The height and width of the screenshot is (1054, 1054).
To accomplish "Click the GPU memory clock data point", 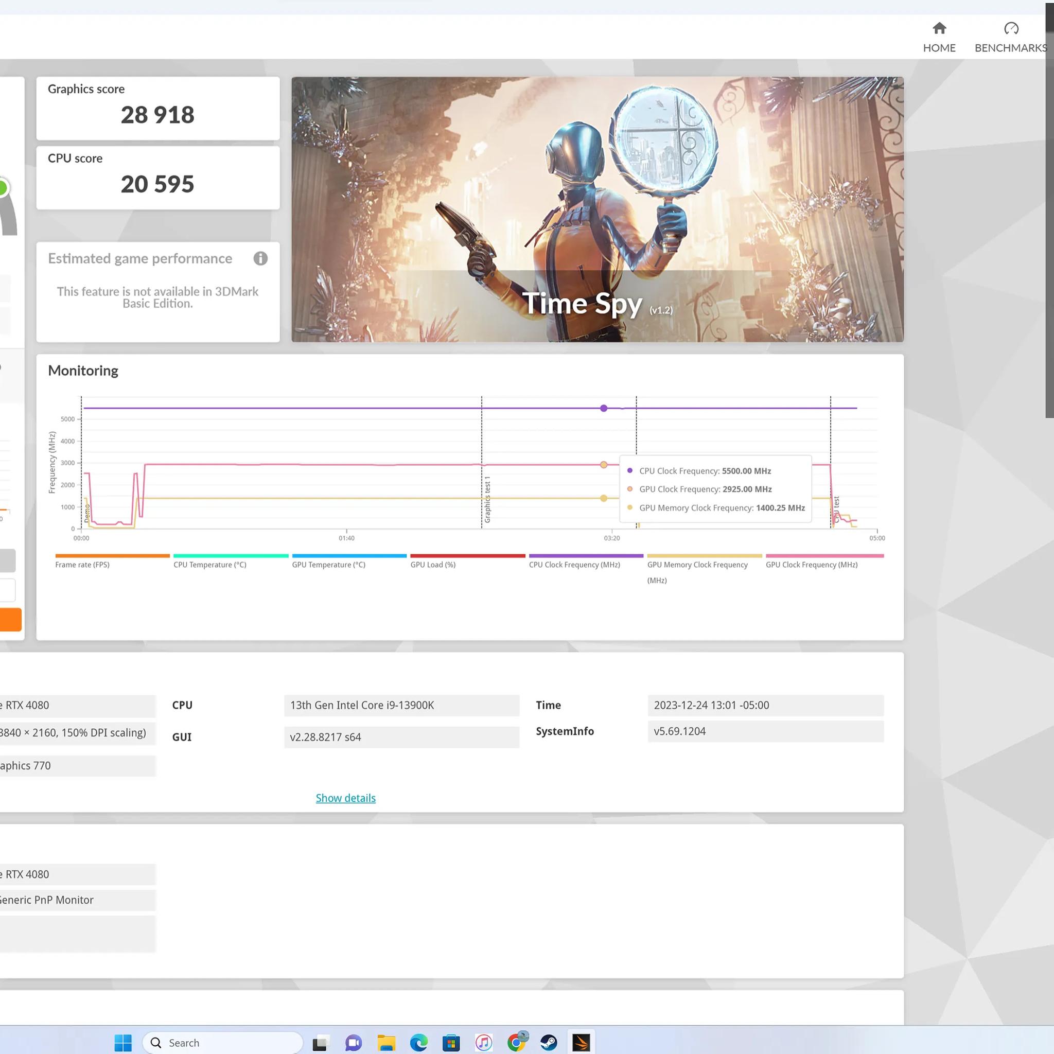I will pos(603,498).
